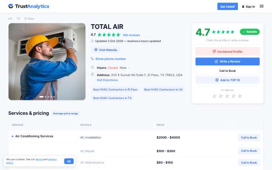272x170 pixels.
Task: Click the checkmark icon in Reliable badge
Action: click(x=244, y=32)
